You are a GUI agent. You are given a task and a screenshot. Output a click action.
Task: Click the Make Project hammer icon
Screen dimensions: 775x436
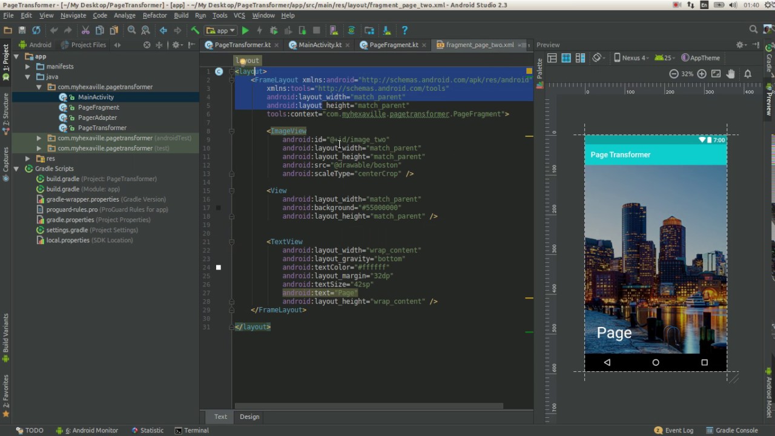[195, 30]
